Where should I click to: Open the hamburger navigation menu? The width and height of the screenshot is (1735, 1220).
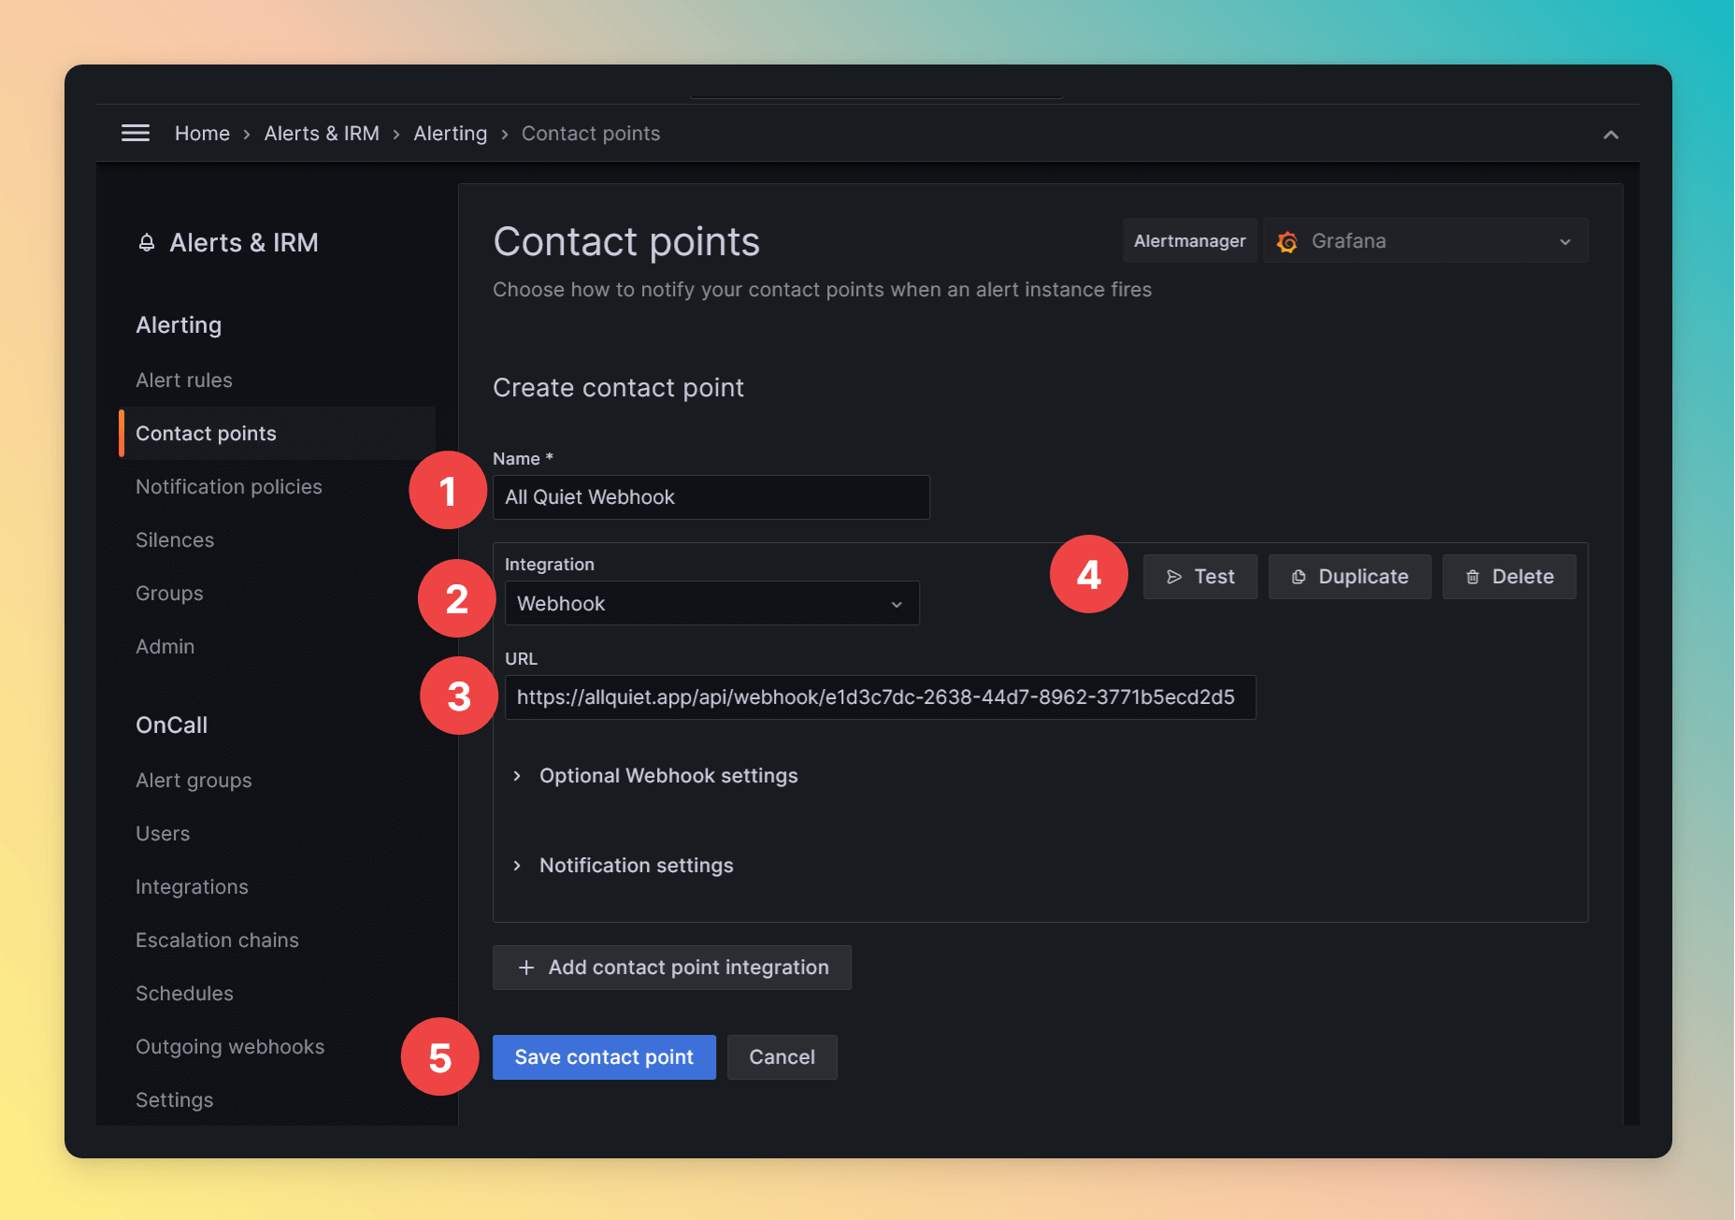pyautogui.click(x=136, y=133)
